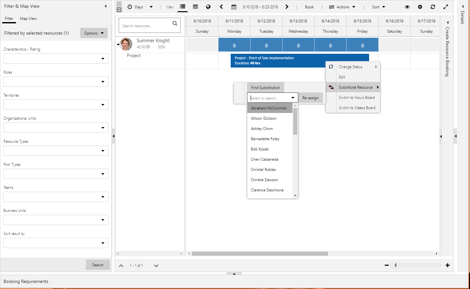470x289 pixels.
Task: Select Allison Dickson from substitution list
Action: (x=264, y=118)
